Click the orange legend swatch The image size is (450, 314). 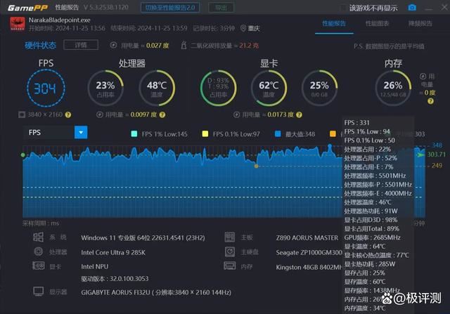[333, 133]
